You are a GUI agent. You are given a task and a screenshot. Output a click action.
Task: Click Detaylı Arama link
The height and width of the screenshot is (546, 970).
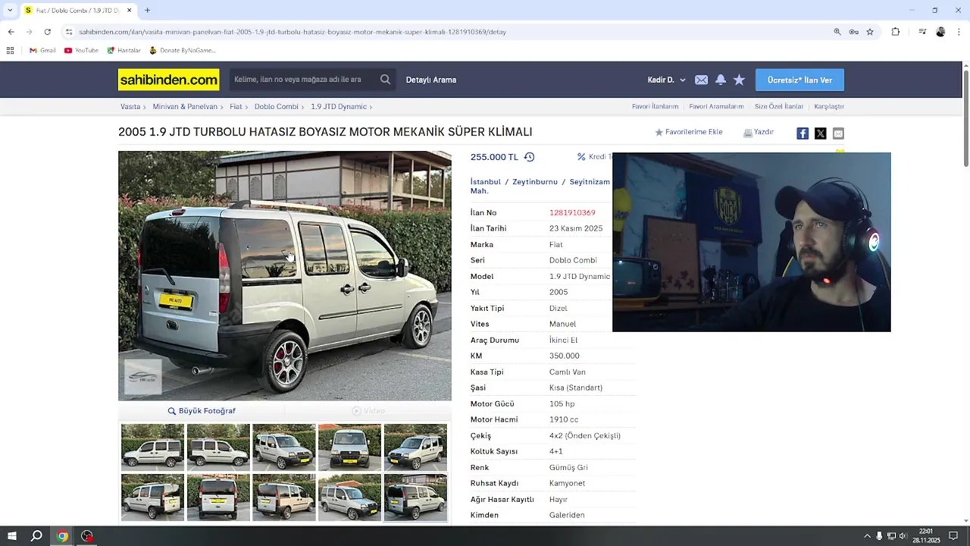430,80
